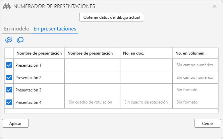Click the select all presentations icon
The image size is (223, 139).
click(9, 40)
